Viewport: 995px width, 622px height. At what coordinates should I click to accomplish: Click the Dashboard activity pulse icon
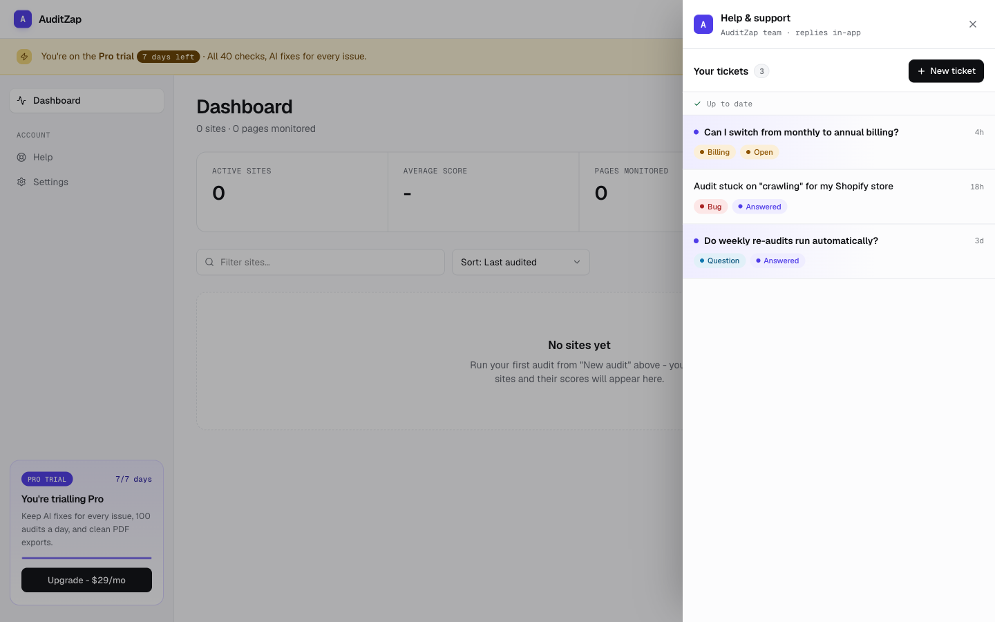point(21,100)
